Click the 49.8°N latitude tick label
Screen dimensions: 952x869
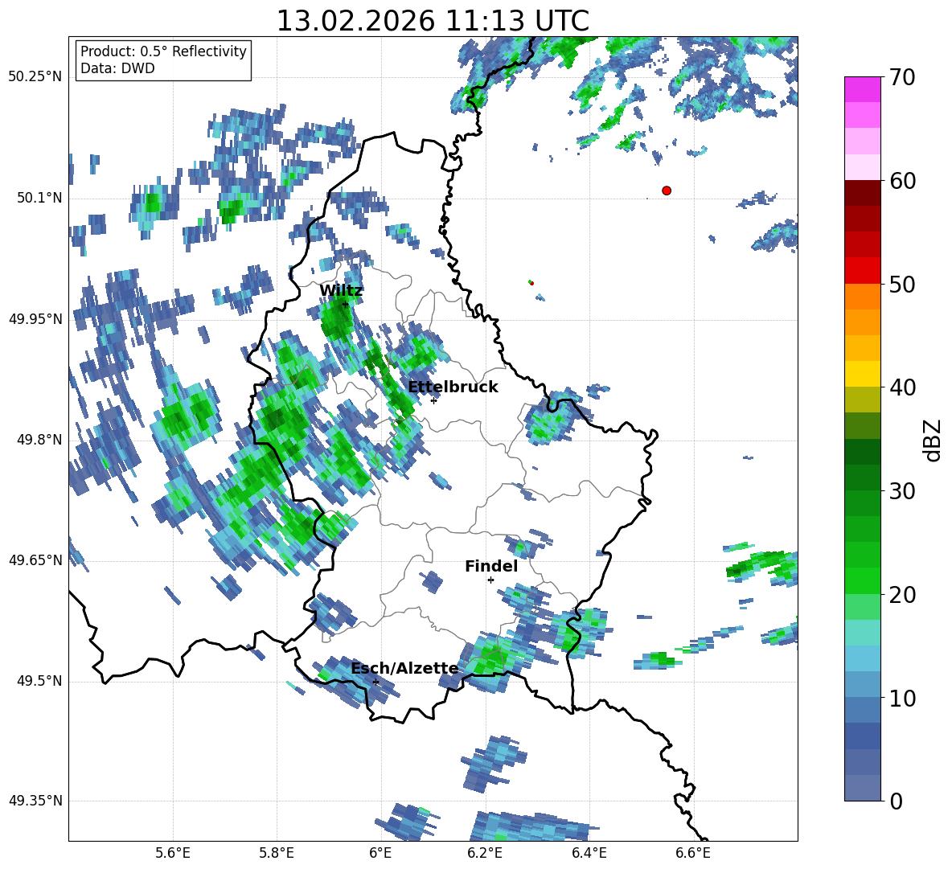(39, 440)
